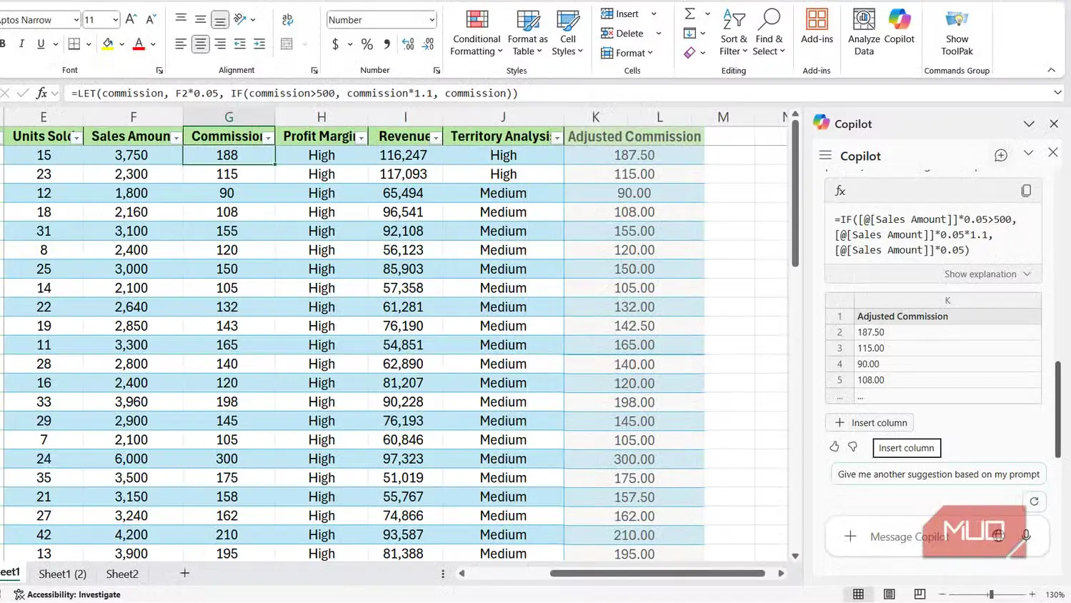Toggle Wrap Text for the cell
The image size is (1071, 603).
click(x=287, y=19)
